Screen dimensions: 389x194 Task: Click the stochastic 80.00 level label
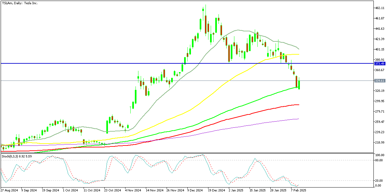click(377, 160)
